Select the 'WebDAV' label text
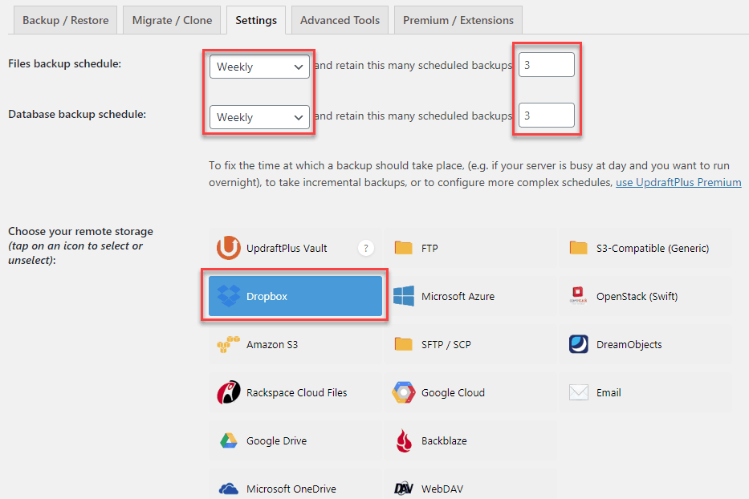 pos(442,489)
